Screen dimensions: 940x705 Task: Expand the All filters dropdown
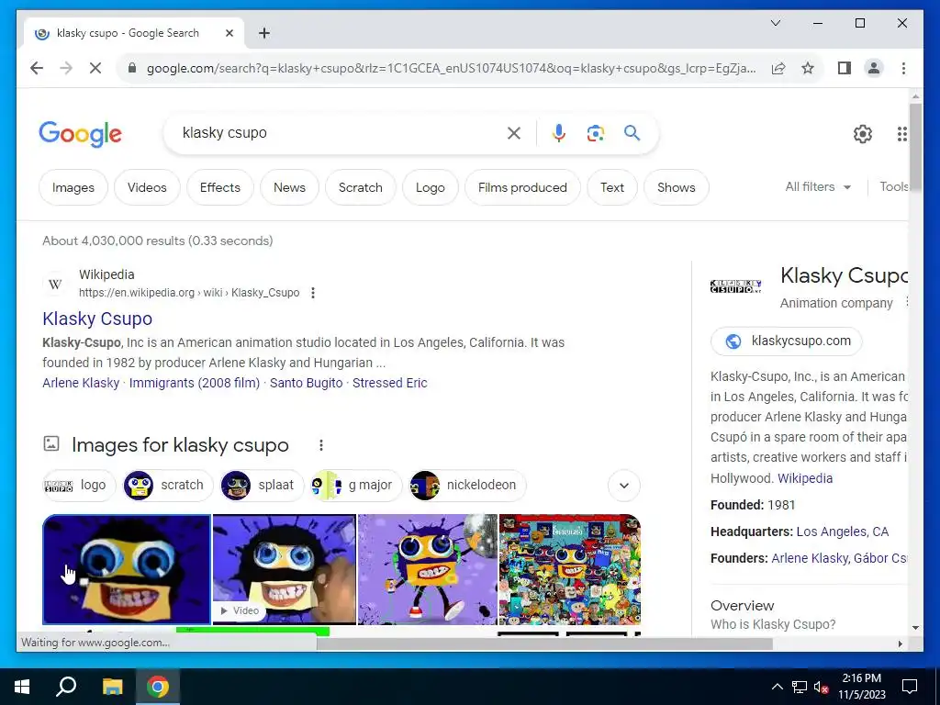(818, 186)
